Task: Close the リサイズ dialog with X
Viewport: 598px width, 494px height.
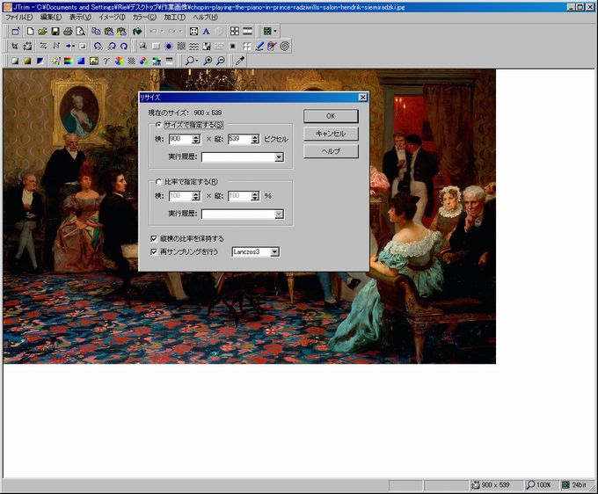Action: click(362, 98)
